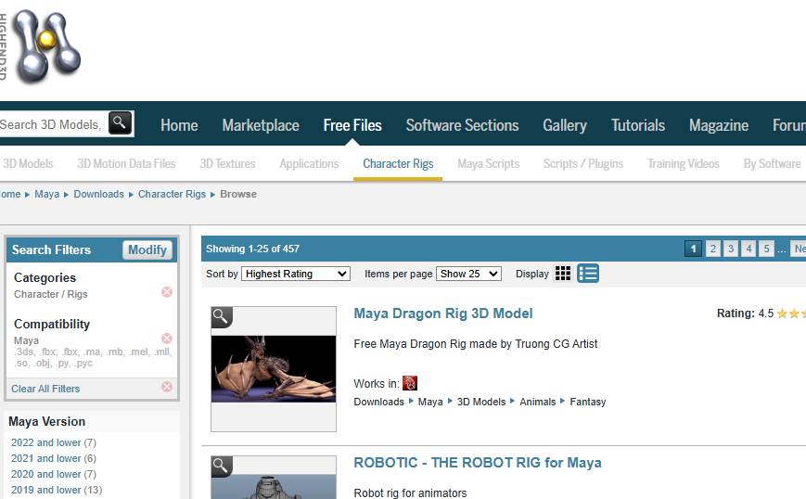Click Clear All Filters link
The height and width of the screenshot is (499, 806).
45,389
